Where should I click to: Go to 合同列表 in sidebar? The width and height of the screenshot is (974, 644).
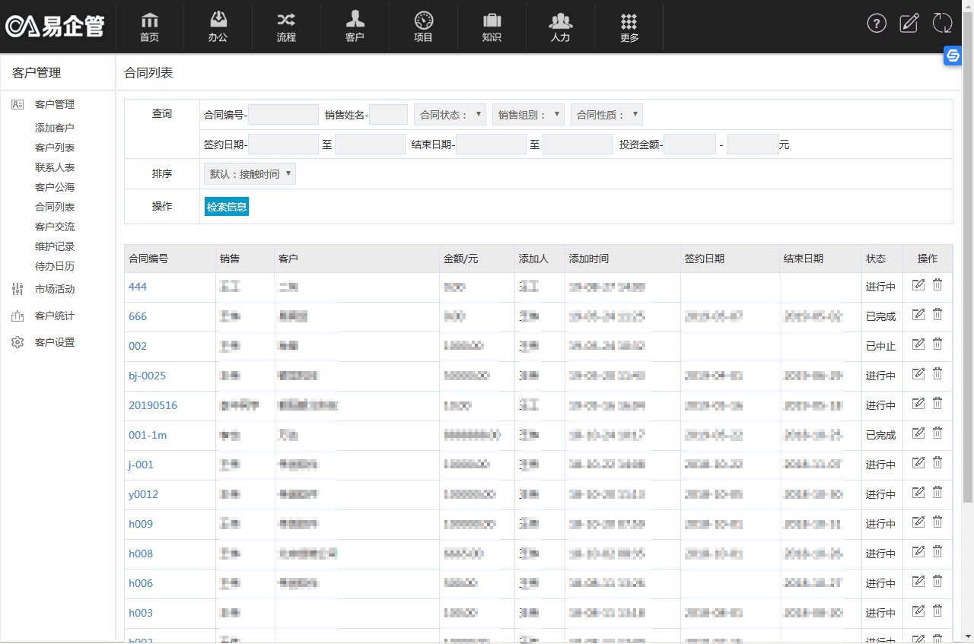[55, 207]
